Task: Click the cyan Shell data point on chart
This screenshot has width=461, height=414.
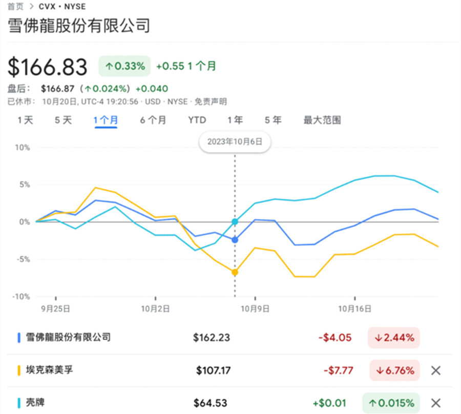Action: pos(235,222)
